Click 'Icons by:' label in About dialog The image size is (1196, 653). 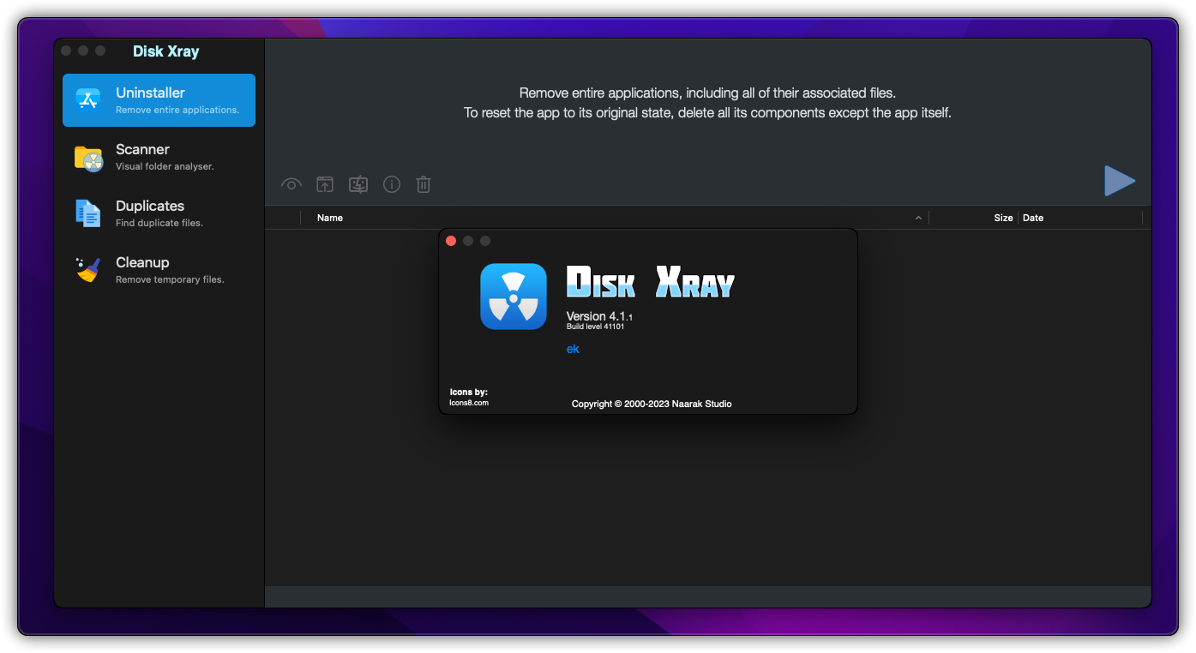point(468,392)
